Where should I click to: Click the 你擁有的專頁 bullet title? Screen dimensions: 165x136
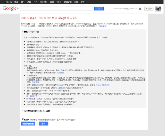pyautogui.click(x=32, y=68)
